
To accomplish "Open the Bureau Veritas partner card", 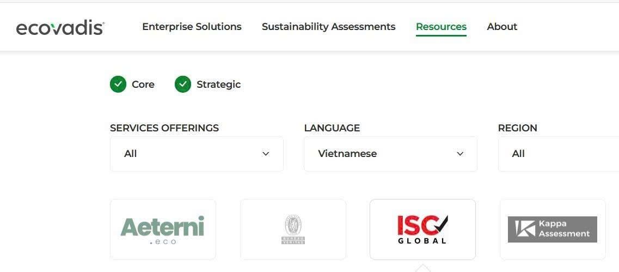I will (x=293, y=229).
